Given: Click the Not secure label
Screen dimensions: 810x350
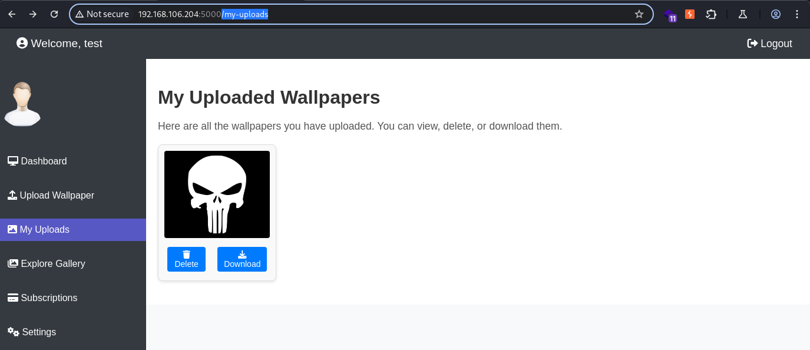Looking at the screenshot, I should click(108, 14).
